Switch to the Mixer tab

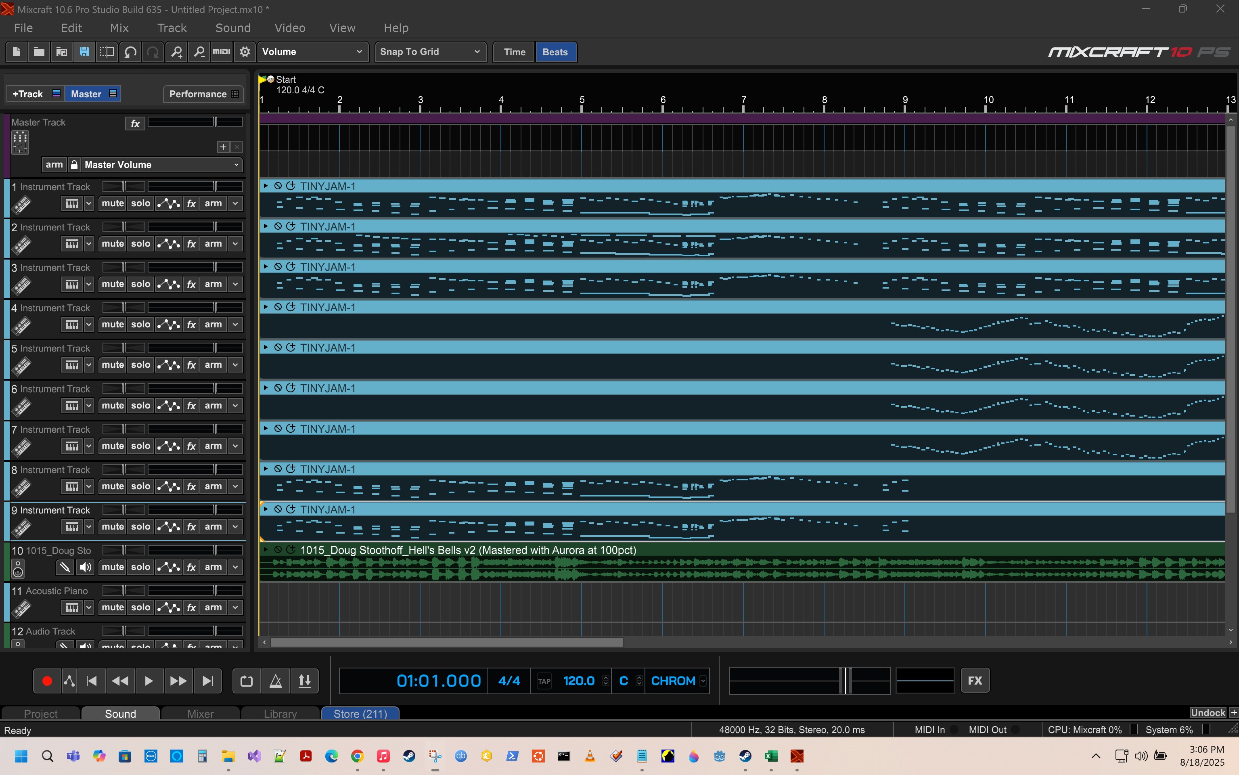200,714
